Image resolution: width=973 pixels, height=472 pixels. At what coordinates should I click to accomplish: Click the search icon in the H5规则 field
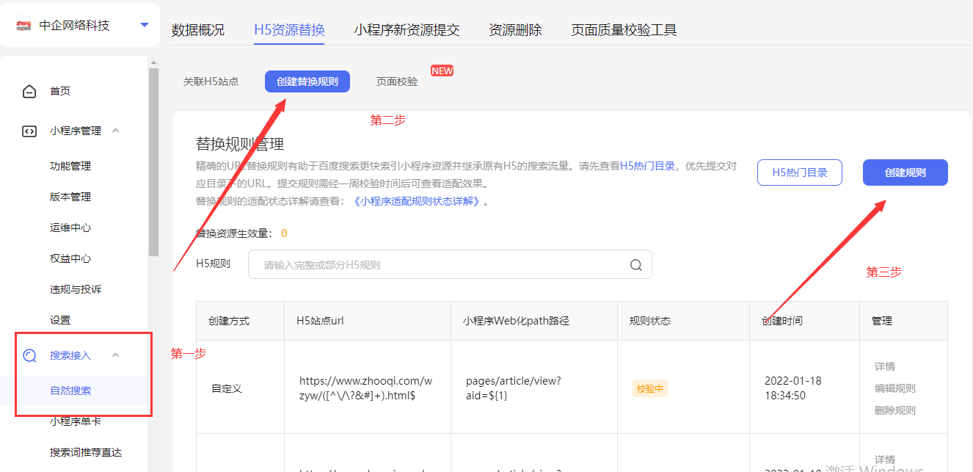click(635, 264)
